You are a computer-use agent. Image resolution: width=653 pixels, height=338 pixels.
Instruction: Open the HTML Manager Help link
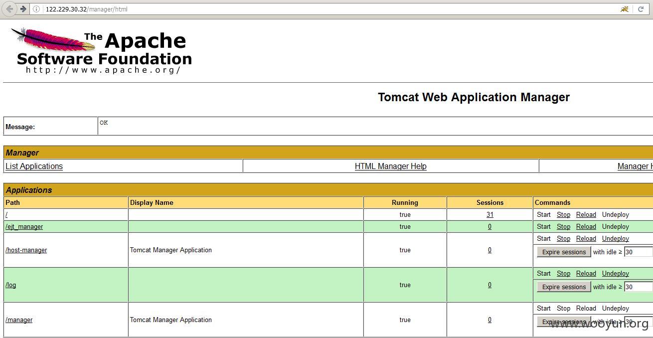390,166
